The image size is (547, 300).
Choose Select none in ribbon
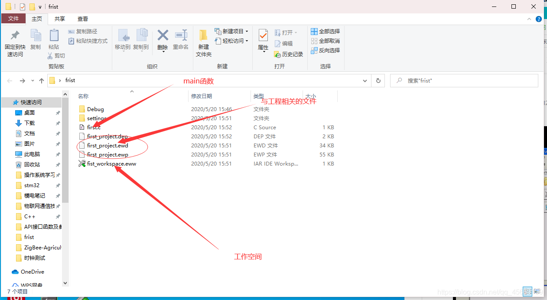pos(326,41)
